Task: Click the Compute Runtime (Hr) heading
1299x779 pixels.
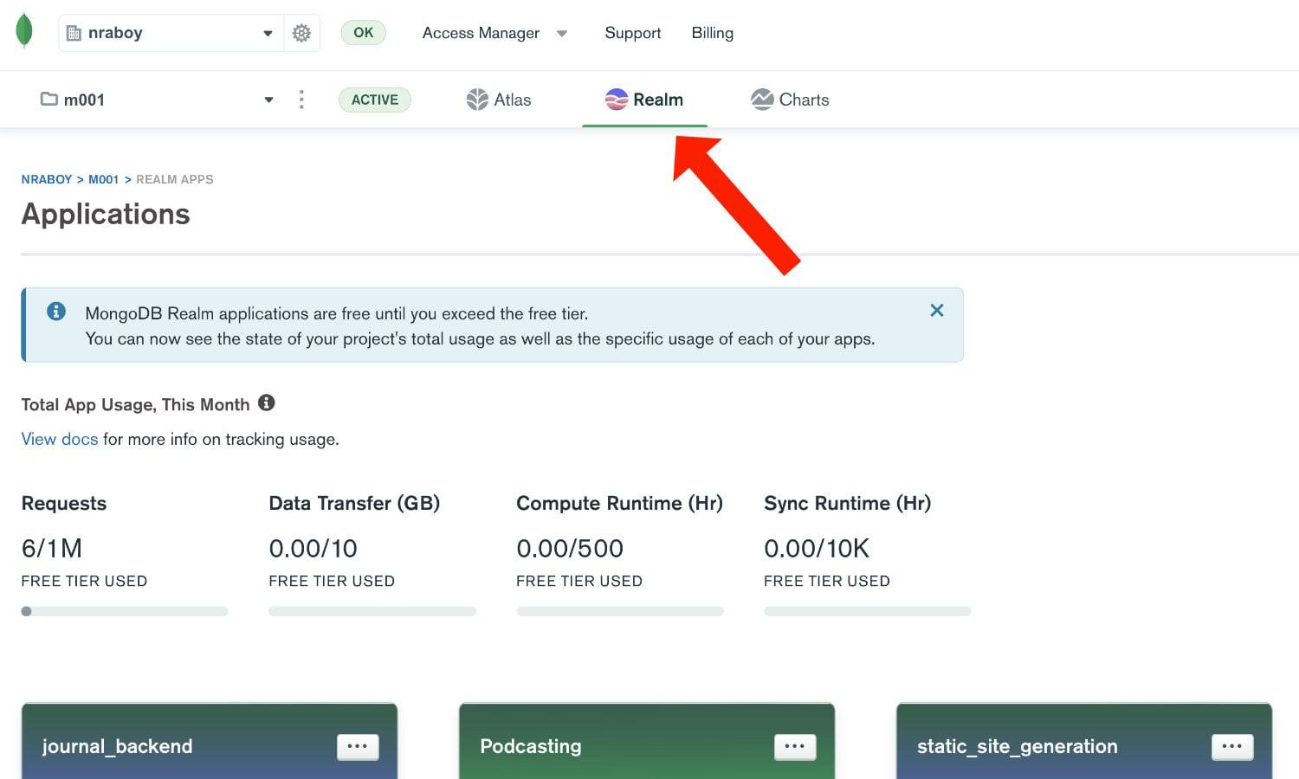Action: pyautogui.click(x=619, y=503)
